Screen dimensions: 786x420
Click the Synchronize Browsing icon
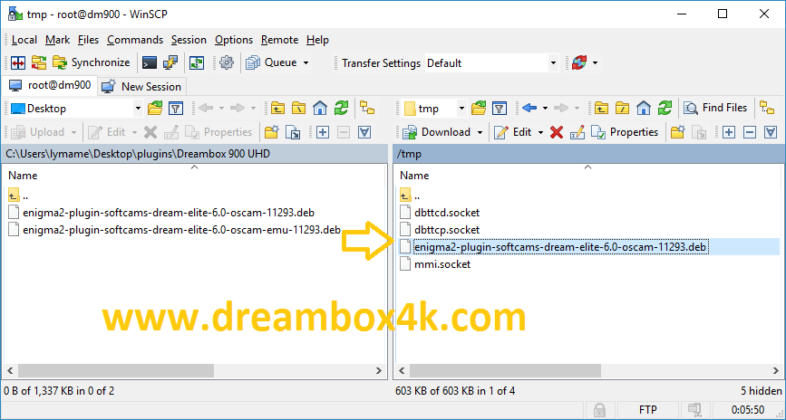pos(39,63)
